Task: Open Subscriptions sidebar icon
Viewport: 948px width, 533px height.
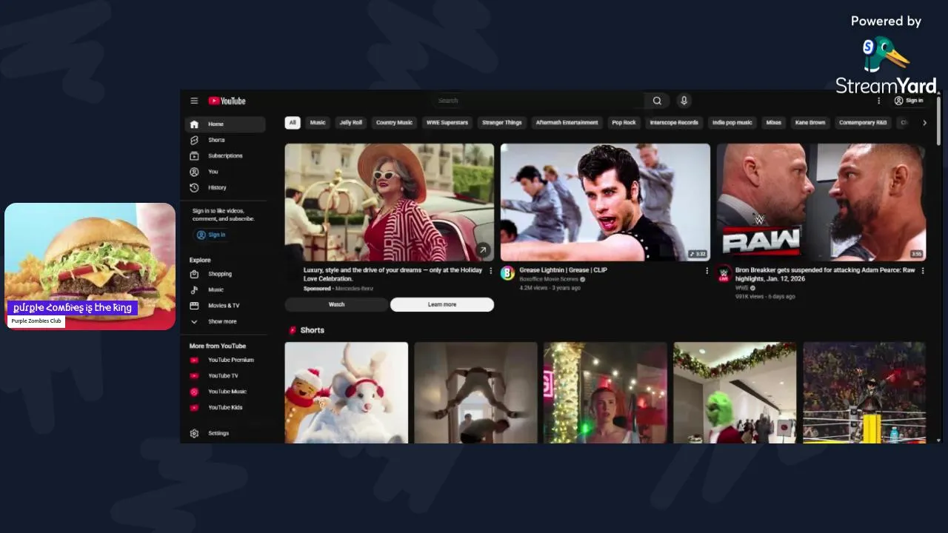Action: pos(194,156)
